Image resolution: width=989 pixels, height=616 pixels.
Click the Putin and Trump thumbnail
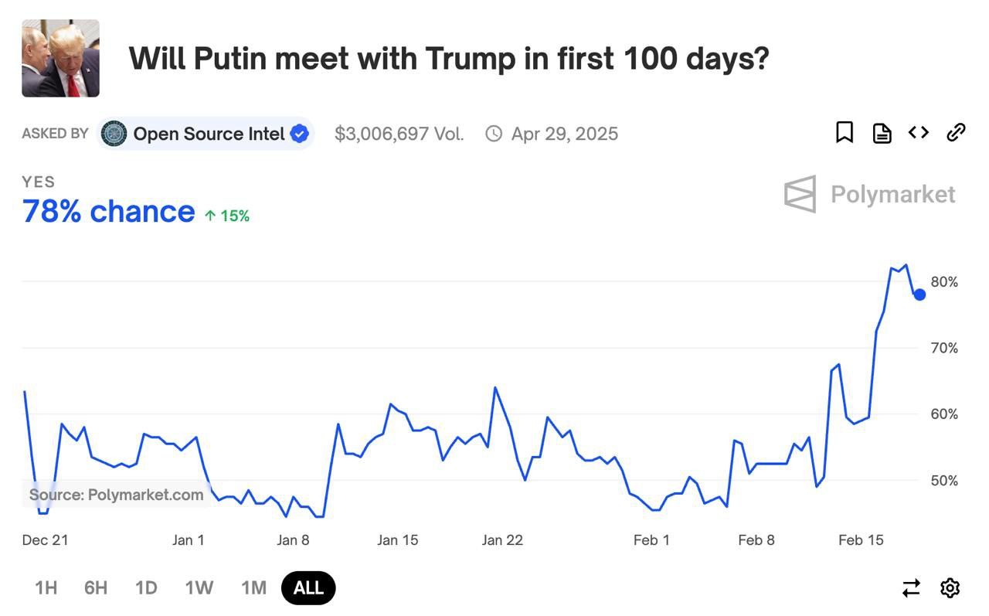[60, 59]
